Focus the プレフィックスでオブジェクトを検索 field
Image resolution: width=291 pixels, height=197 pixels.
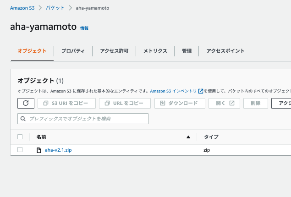tap(83, 119)
